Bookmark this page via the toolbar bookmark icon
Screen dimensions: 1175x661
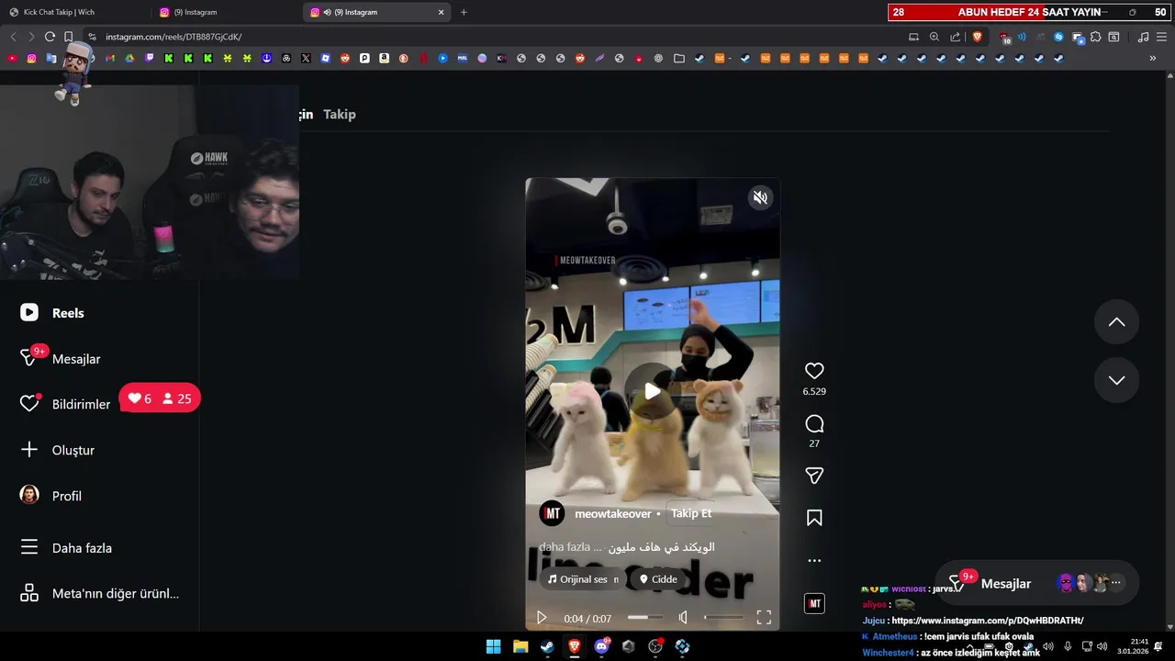[x=68, y=37]
